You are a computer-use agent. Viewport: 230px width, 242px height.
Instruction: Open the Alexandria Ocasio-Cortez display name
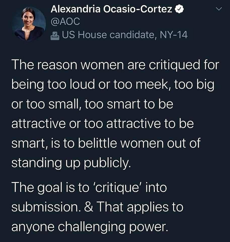pos(111,9)
